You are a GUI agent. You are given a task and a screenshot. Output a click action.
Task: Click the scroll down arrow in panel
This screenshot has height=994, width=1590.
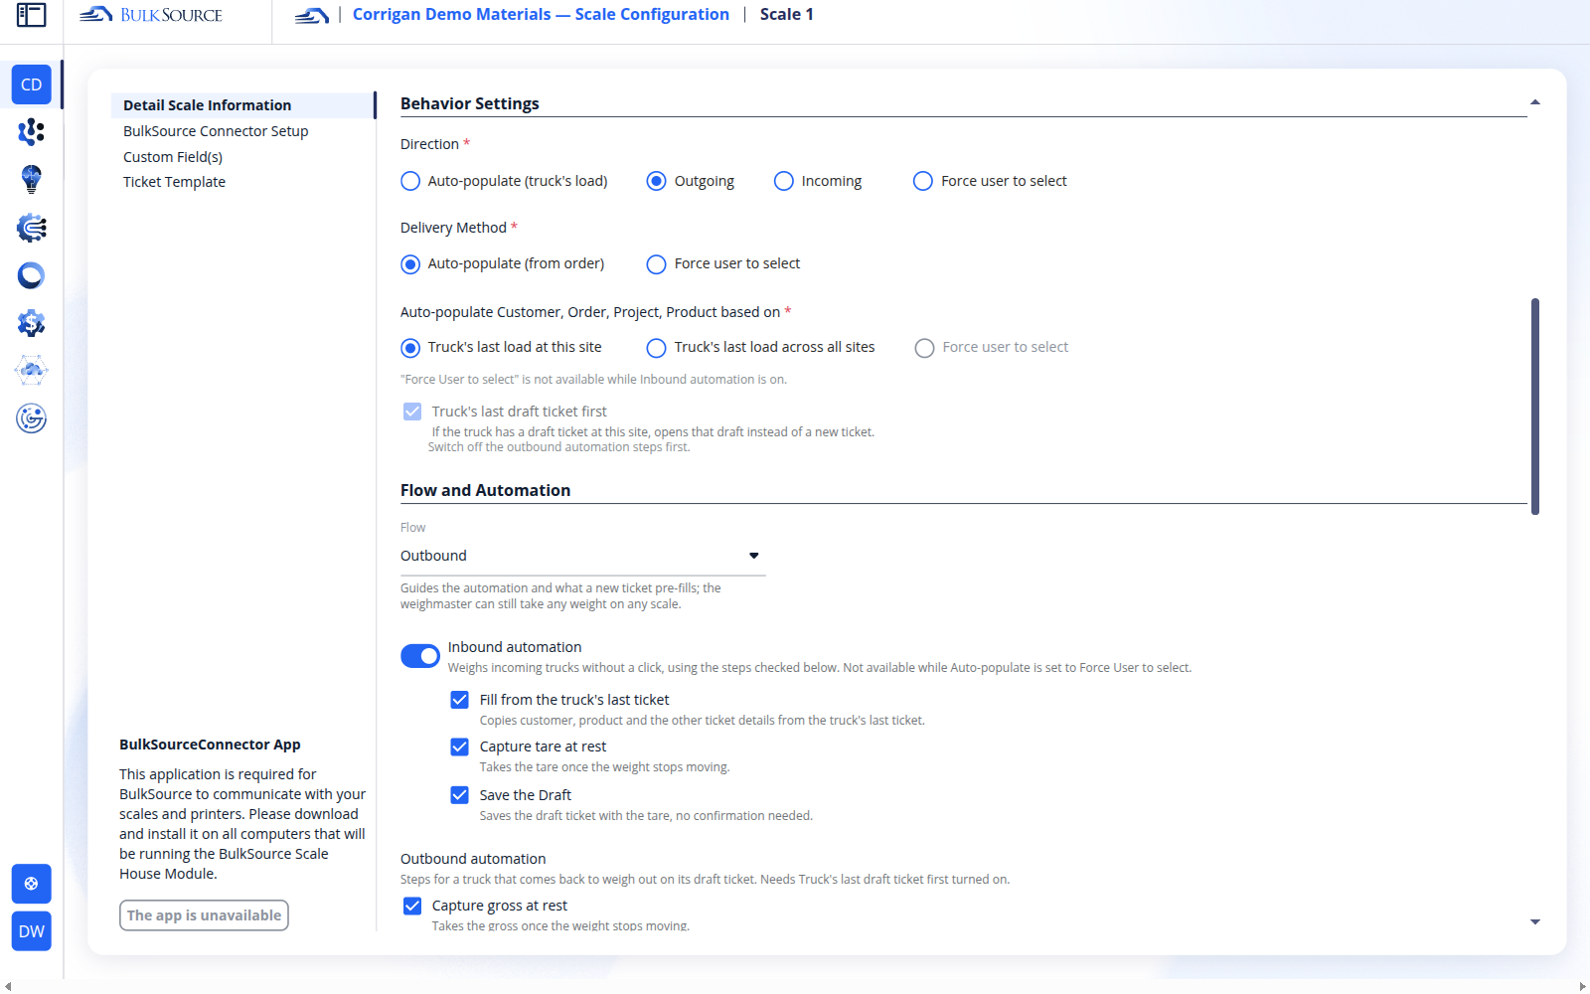(x=1535, y=922)
